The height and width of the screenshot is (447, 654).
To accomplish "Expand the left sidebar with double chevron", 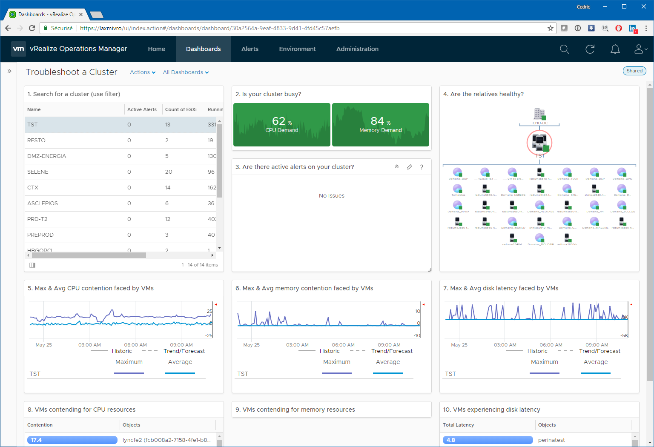I will (x=9, y=71).
